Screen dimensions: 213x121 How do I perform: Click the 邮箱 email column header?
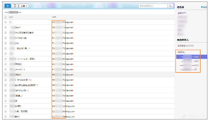point(54,17)
